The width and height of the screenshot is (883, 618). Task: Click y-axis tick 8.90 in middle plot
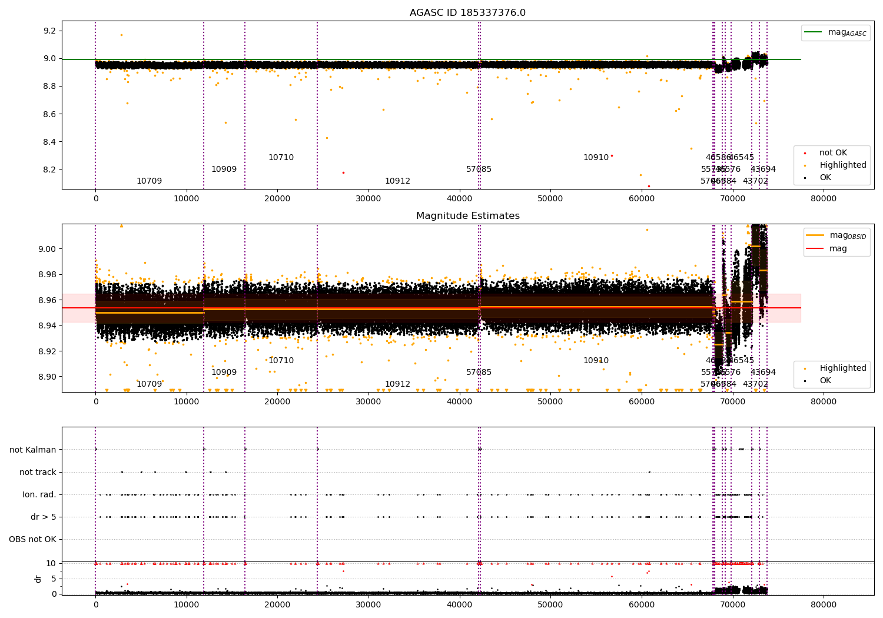click(48, 377)
